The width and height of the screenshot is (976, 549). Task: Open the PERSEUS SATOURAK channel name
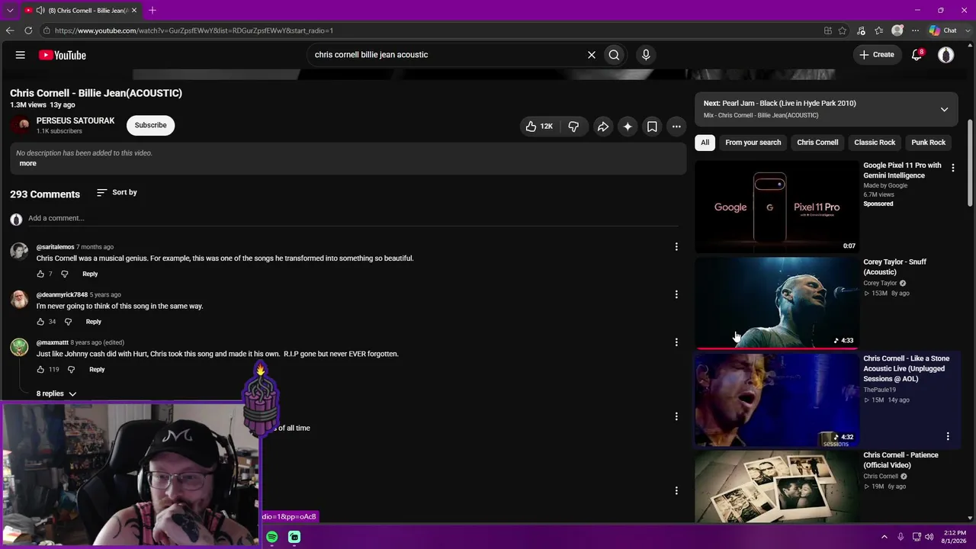[75, 120]
